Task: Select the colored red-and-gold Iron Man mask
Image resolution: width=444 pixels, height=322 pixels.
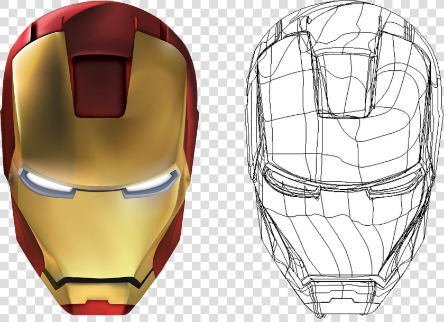Action: (100, 159)
